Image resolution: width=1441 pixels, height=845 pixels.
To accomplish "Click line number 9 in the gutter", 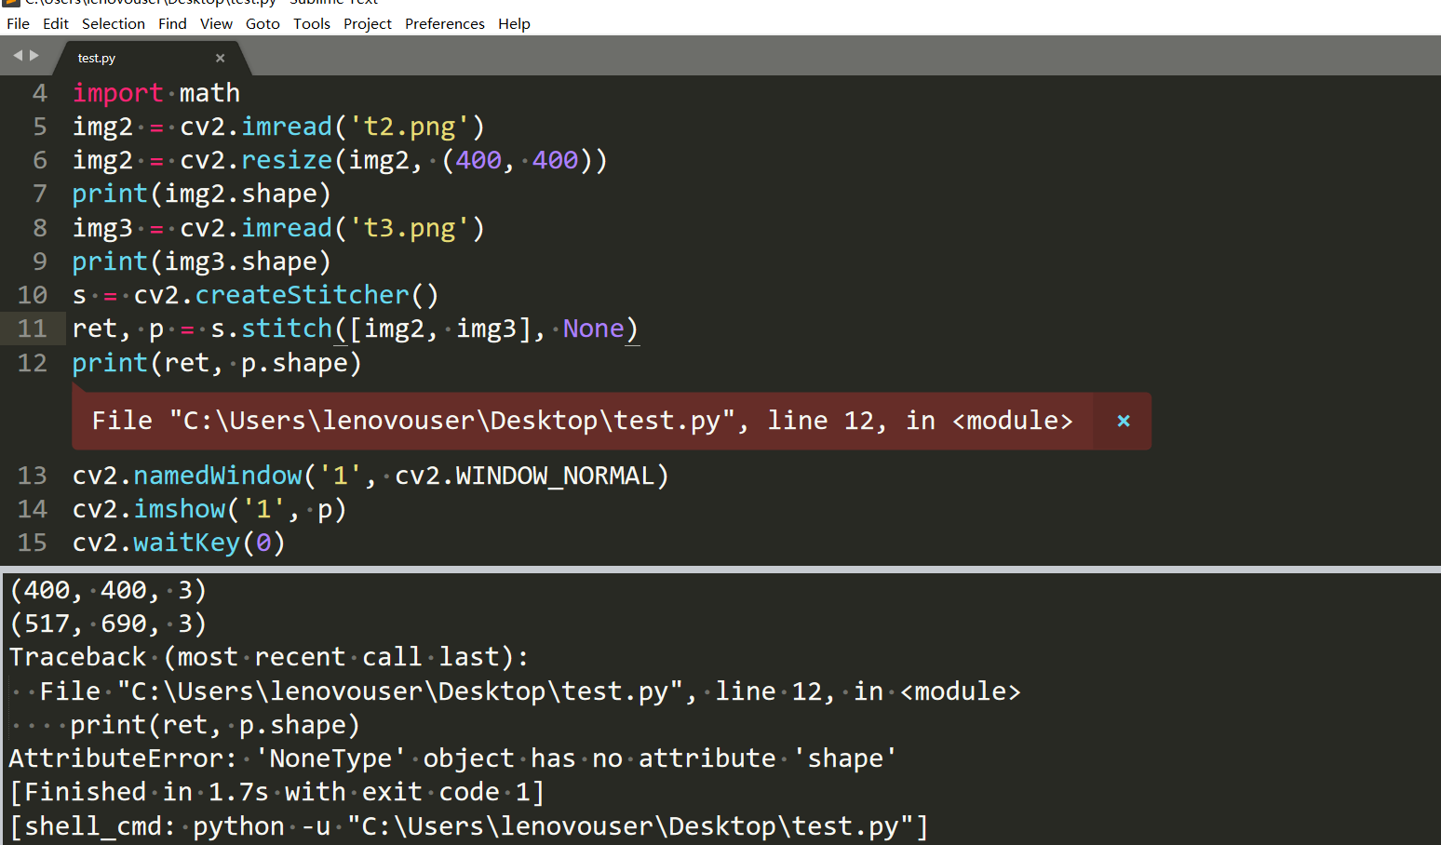I will coord(39,262).
